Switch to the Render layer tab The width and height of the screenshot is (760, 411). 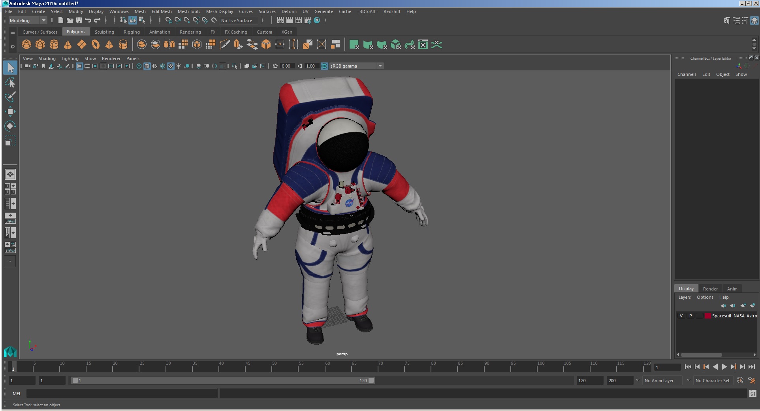710,289
